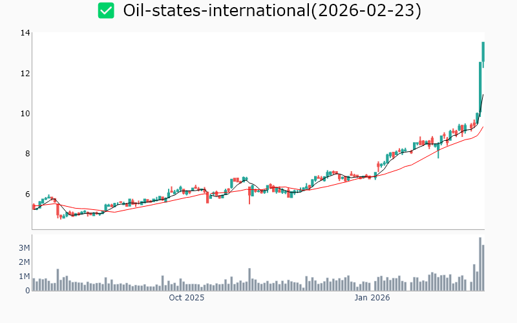Click the 10 price axis label

coord(25,114)
